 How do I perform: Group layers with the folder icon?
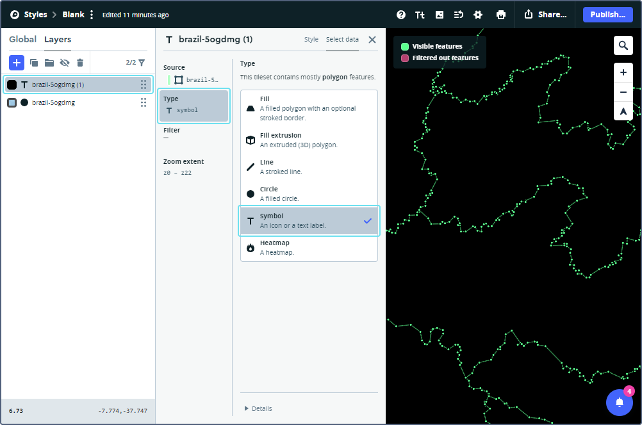click(49, 63)
